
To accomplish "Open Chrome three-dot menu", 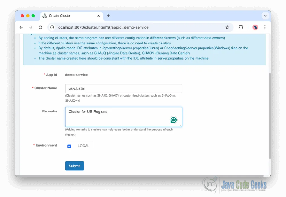I will 265,27.
